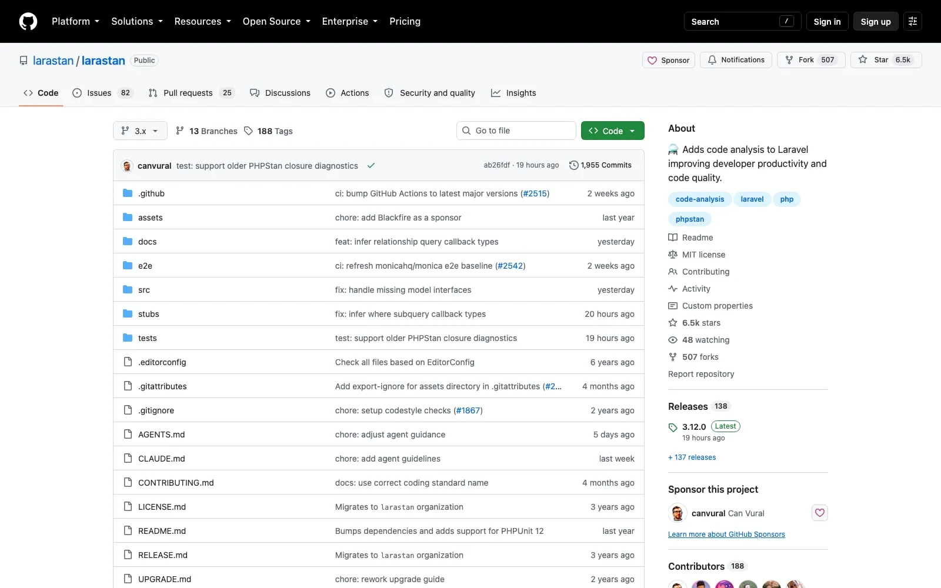The image size is (941, 588).
Task: Open the LICENSE.md file
Action: [162, 507]
